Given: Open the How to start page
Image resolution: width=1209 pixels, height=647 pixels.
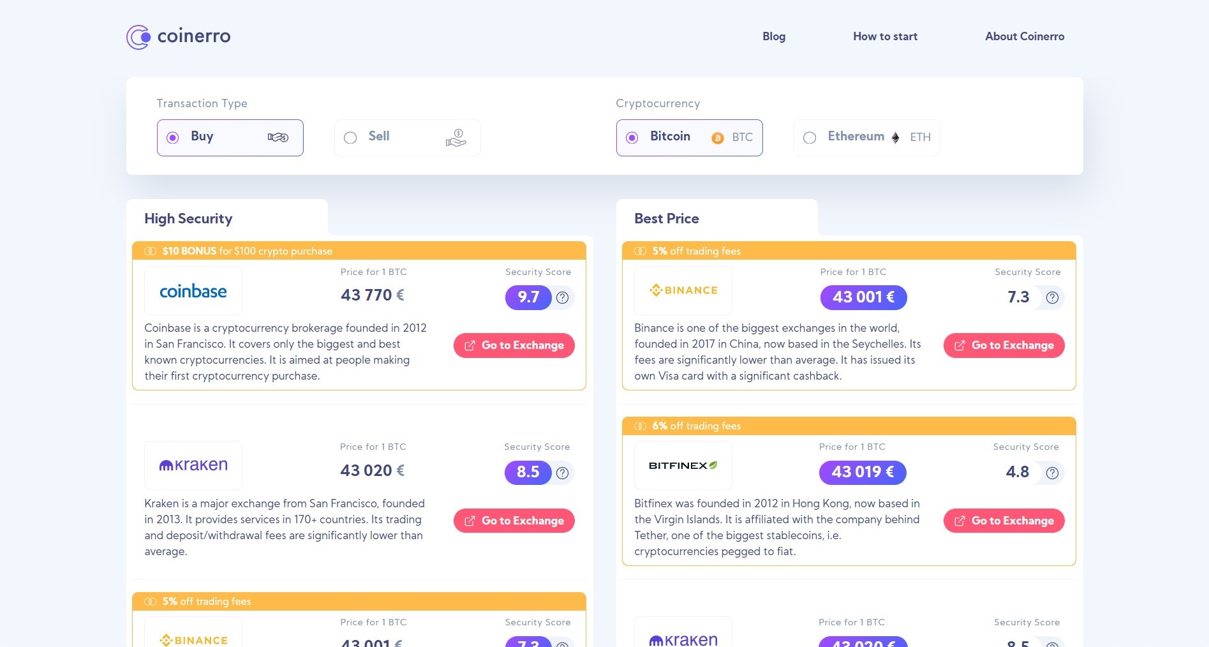Looking at the screenshot, I should tap(885, 36).
